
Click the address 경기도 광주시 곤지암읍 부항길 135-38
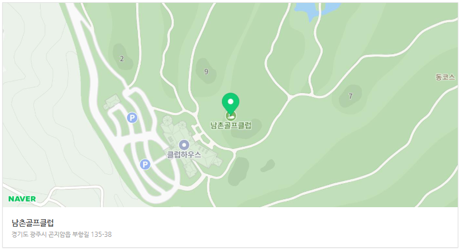pyautogui.click(x=62, y=235)
